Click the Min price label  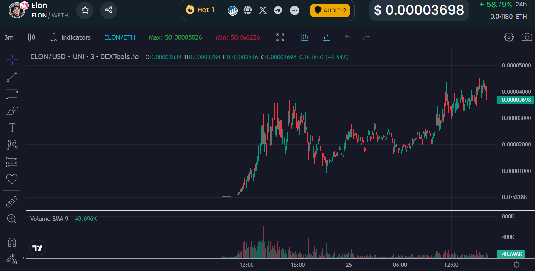tap(238, 37)
